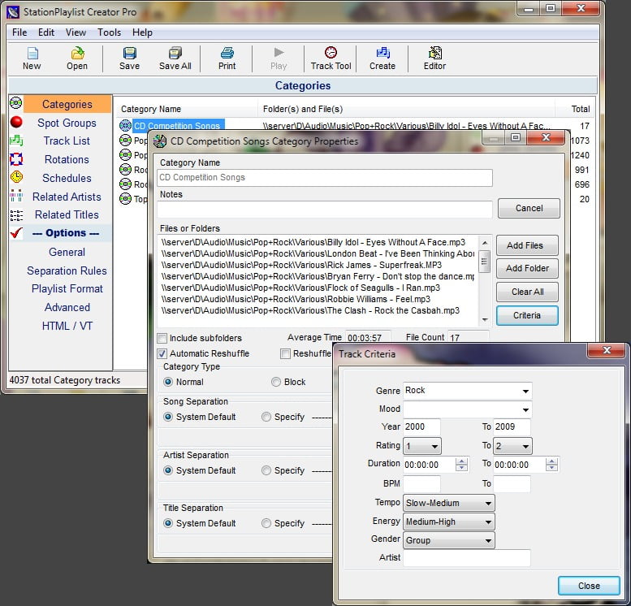This screenshot has height=606, width=631.
Task: Click the Related Titles list icon
Action: click(x=16, y=215)
